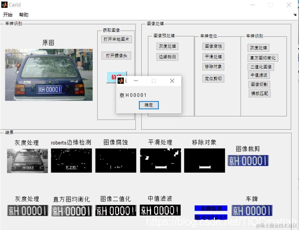The image size is (299, 230).
Task: Click the 打开摄像头 button
Action: [116, 56]
